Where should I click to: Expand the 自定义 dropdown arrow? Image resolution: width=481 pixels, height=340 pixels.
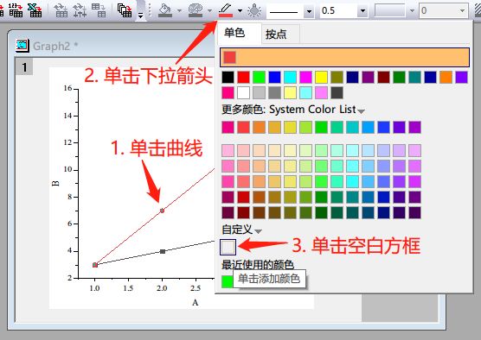259,231
